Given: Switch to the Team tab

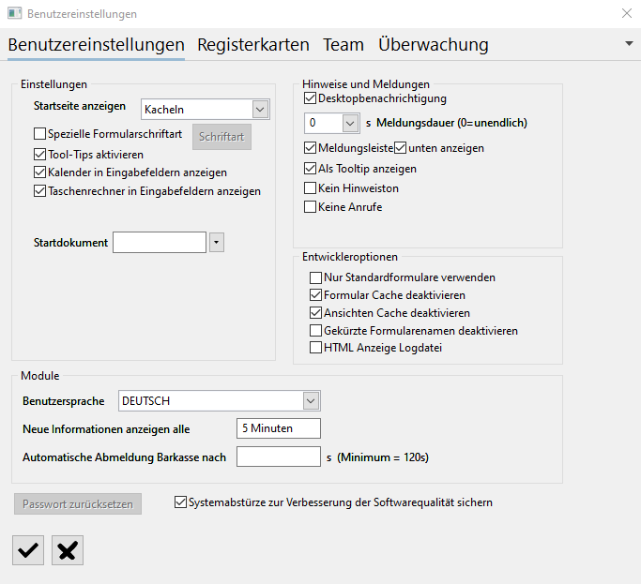Looking at the screenshot, I should (343, 44).
